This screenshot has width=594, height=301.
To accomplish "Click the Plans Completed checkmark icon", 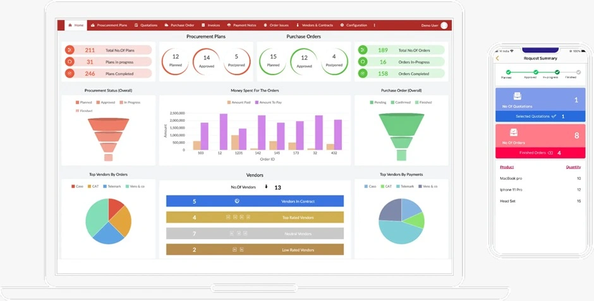I will 70,73.
